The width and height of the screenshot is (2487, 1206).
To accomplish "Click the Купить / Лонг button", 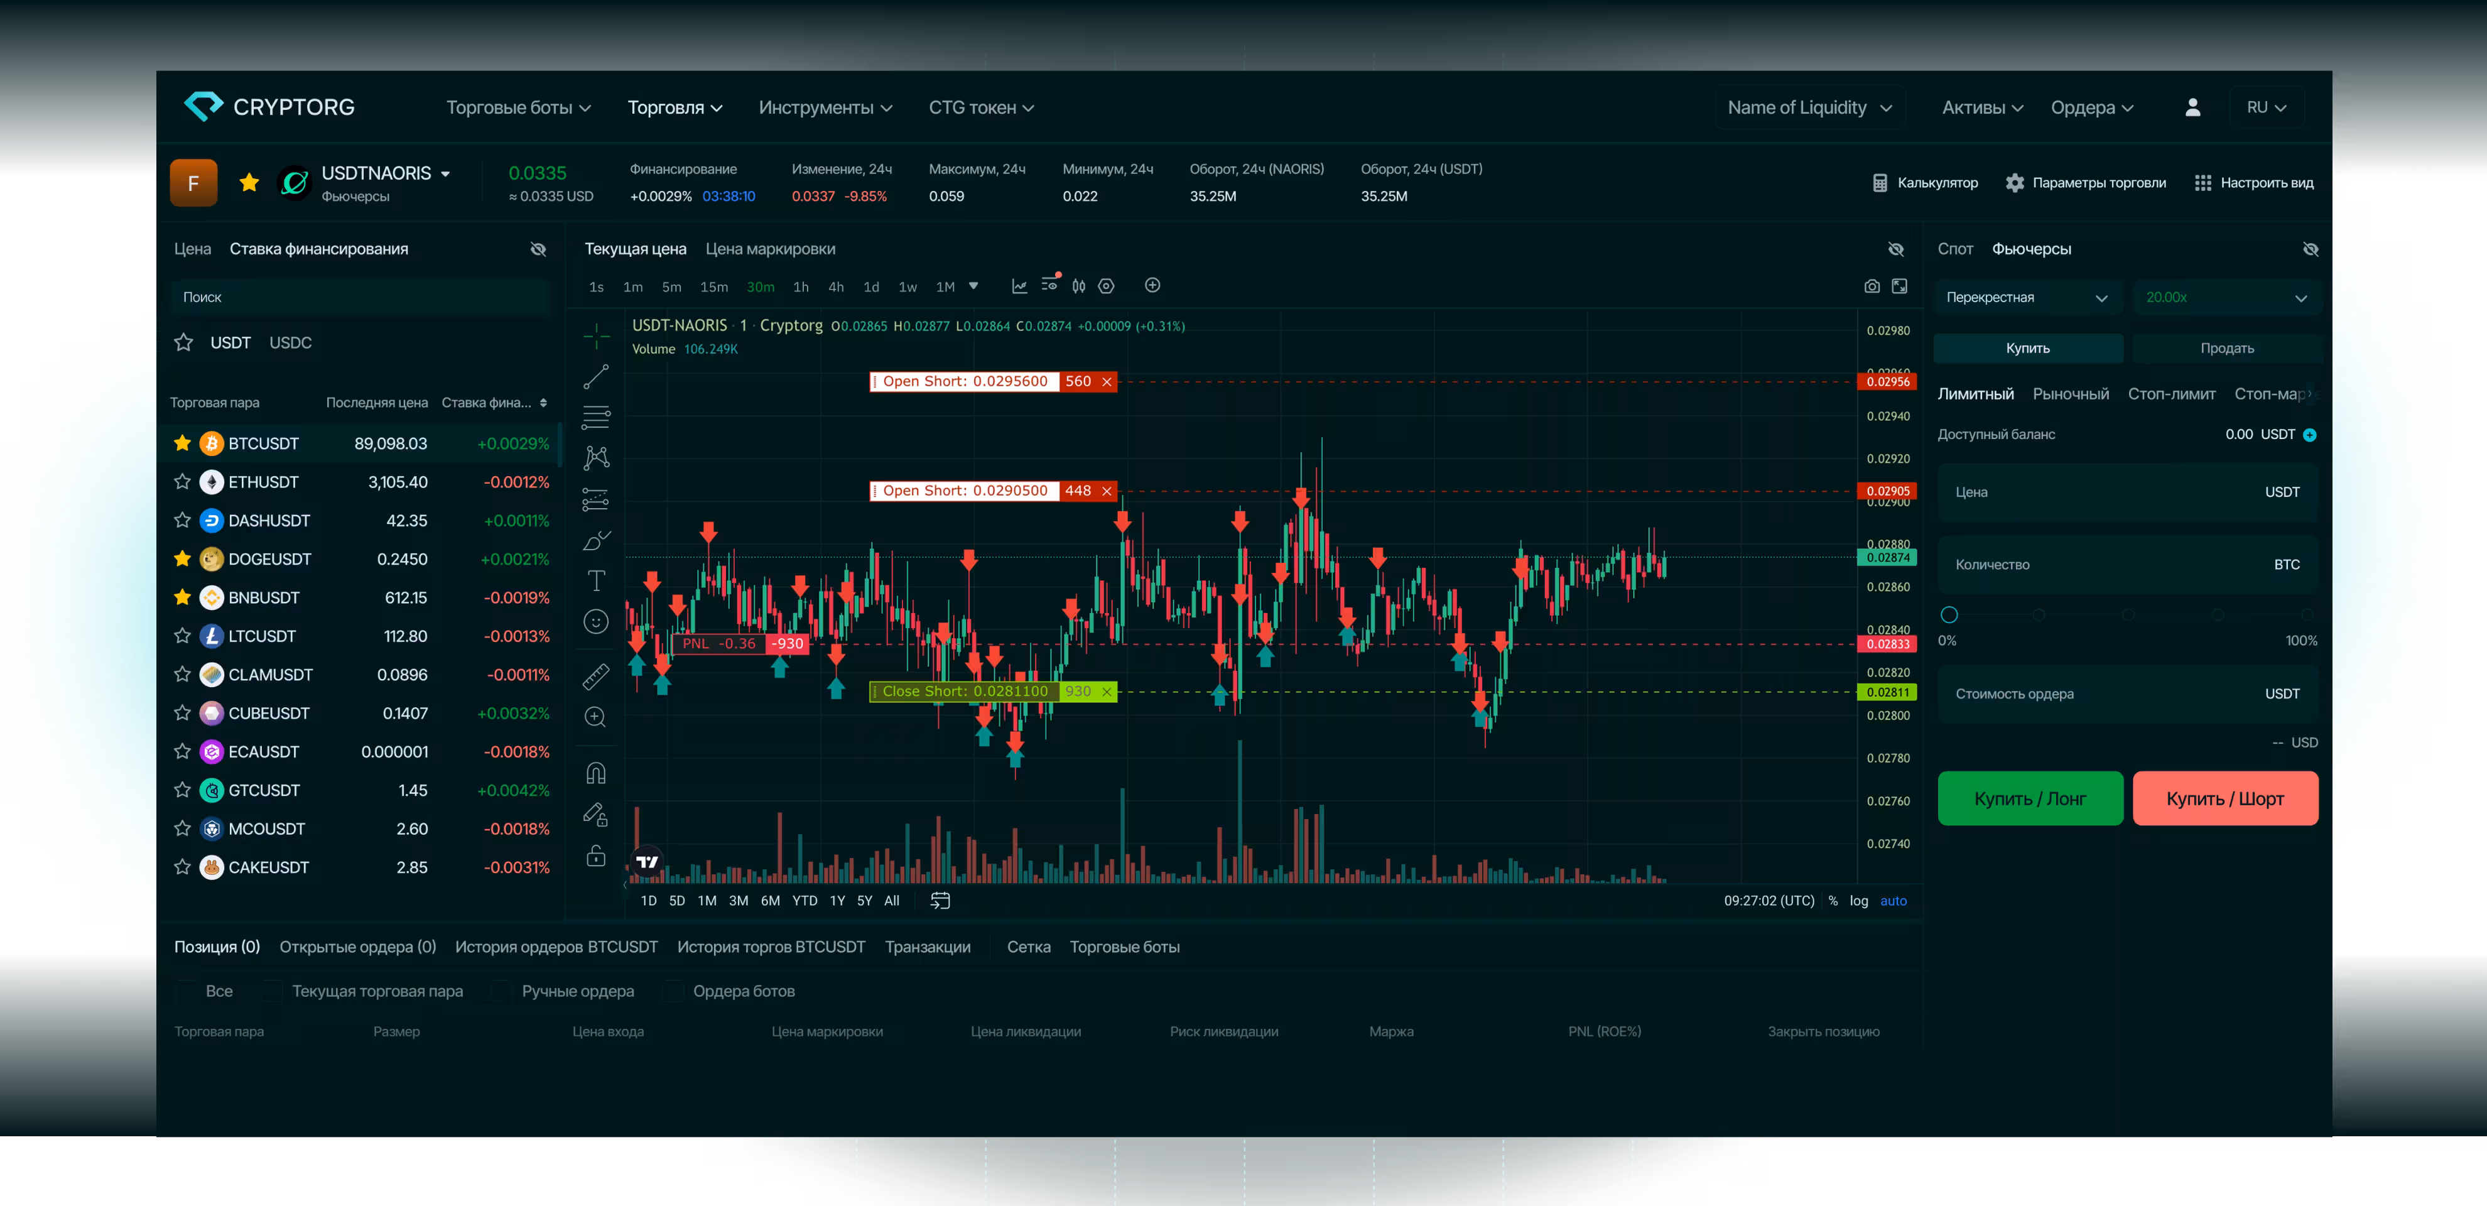I will tap(2029, 798).
